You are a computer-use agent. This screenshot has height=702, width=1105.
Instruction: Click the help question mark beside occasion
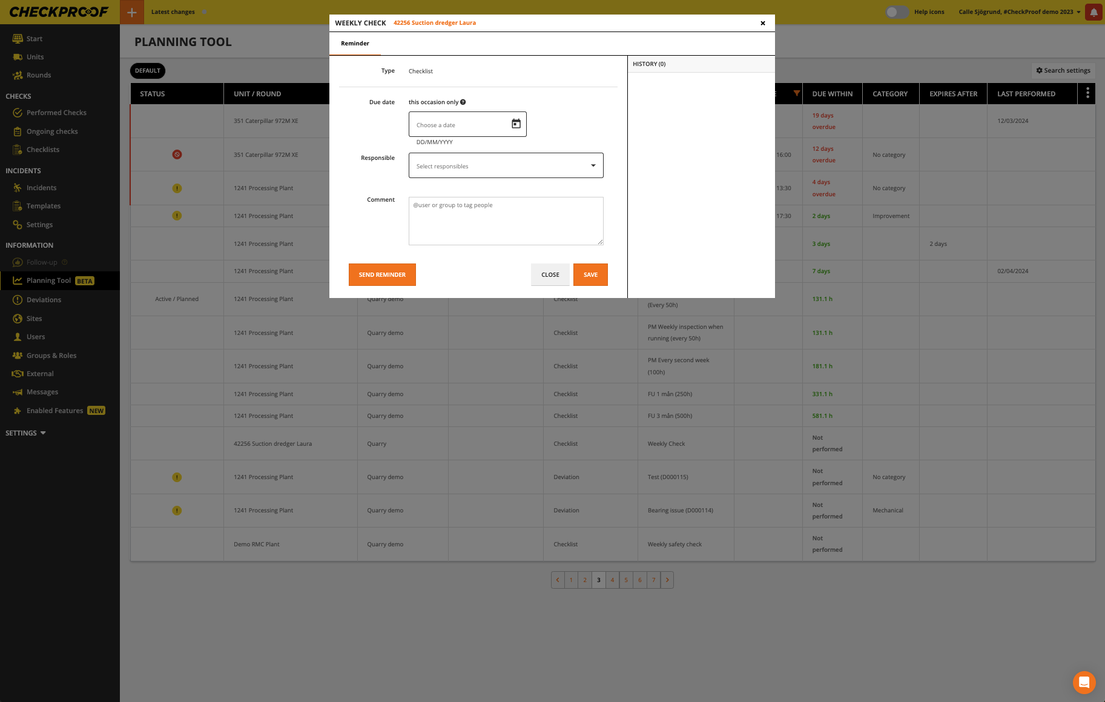[x=463, y=102]
